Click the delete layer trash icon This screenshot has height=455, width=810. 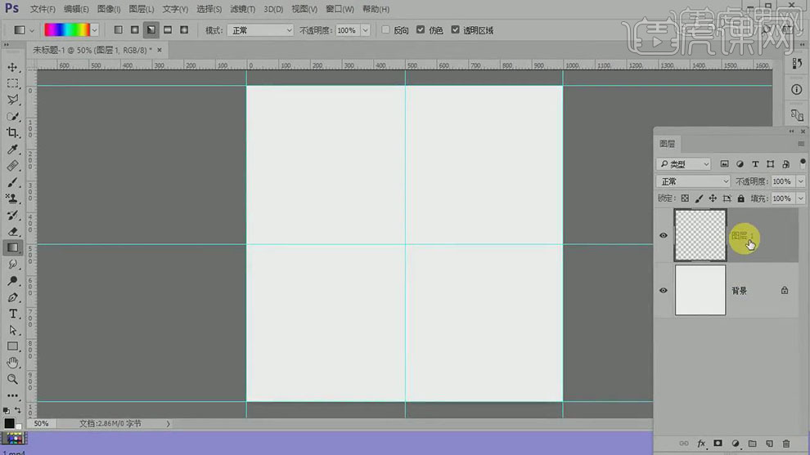[x=786, y=444]
